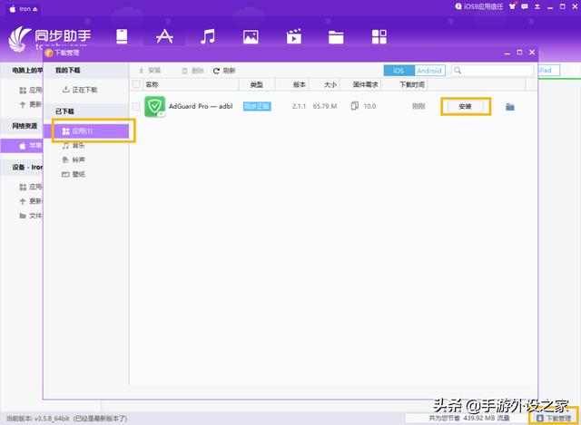Click the 2.1.1 version cell
This screenshot has height=425, width=581.
299,106
